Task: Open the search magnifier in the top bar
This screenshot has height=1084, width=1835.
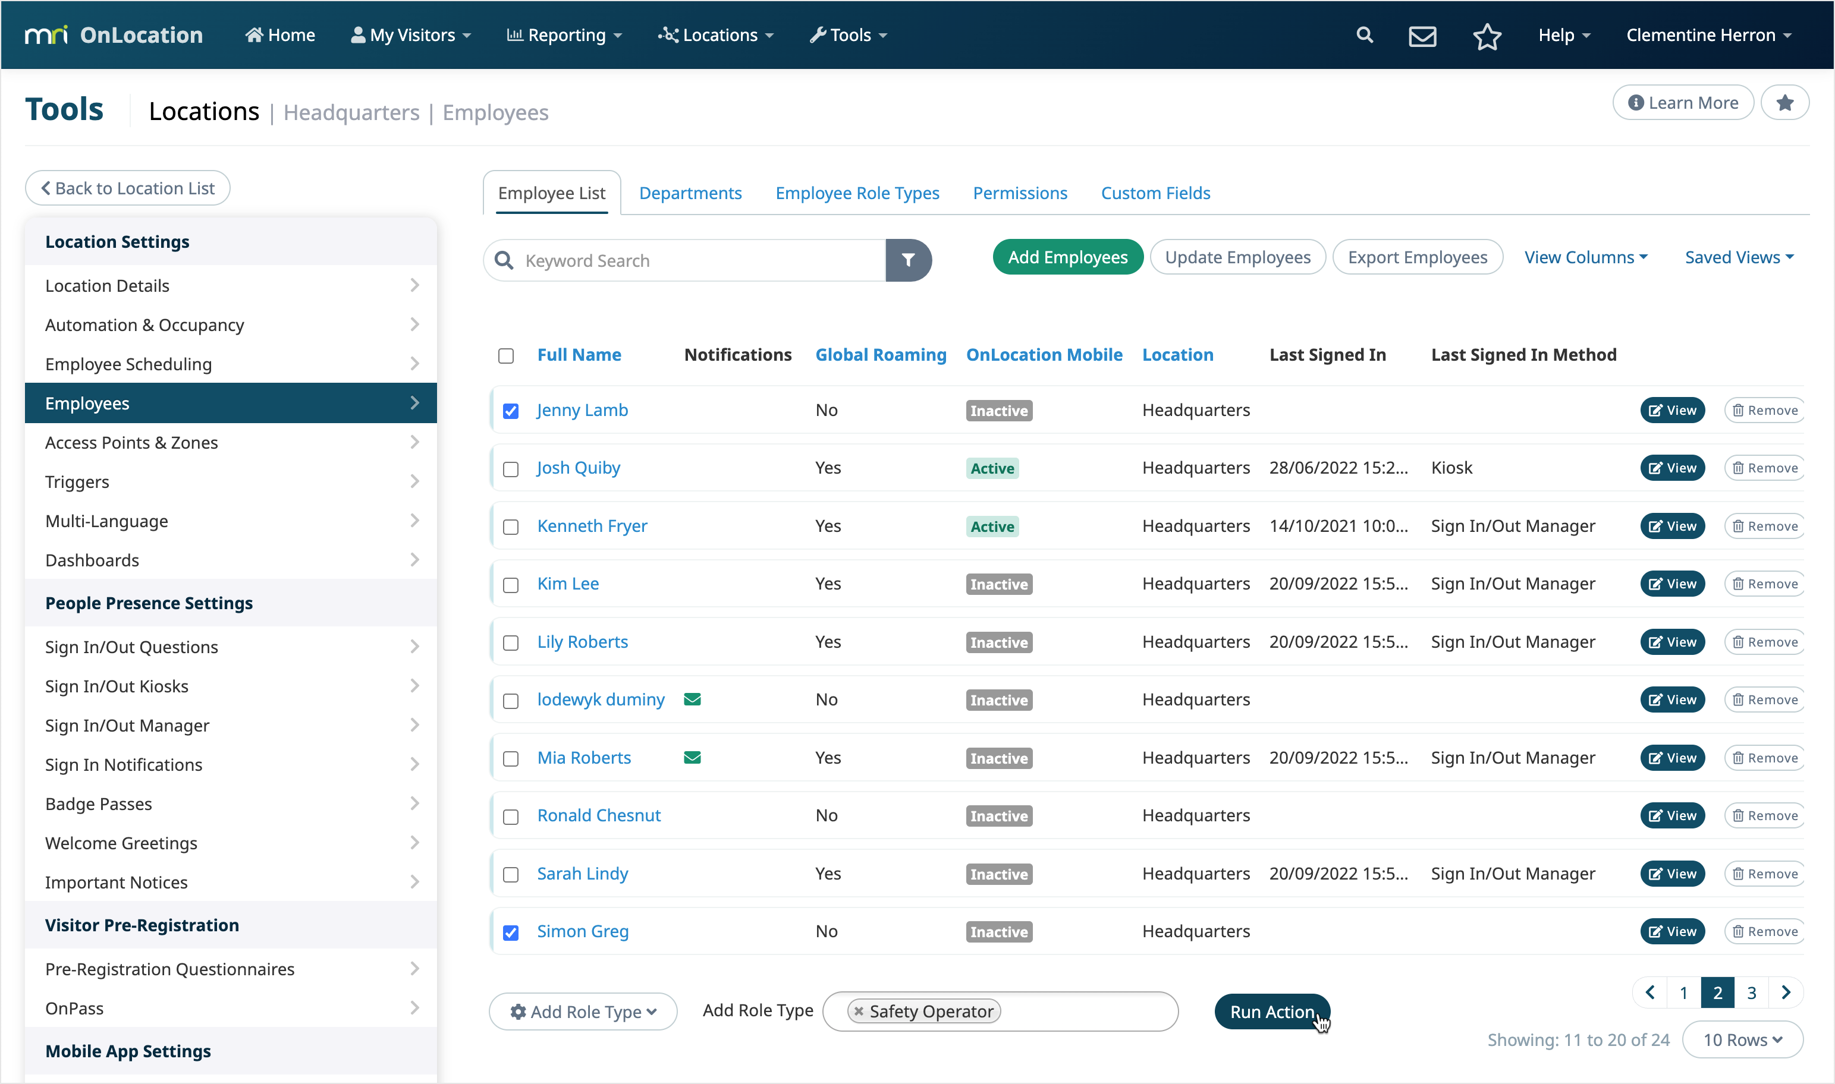Action: (1365, 34)
